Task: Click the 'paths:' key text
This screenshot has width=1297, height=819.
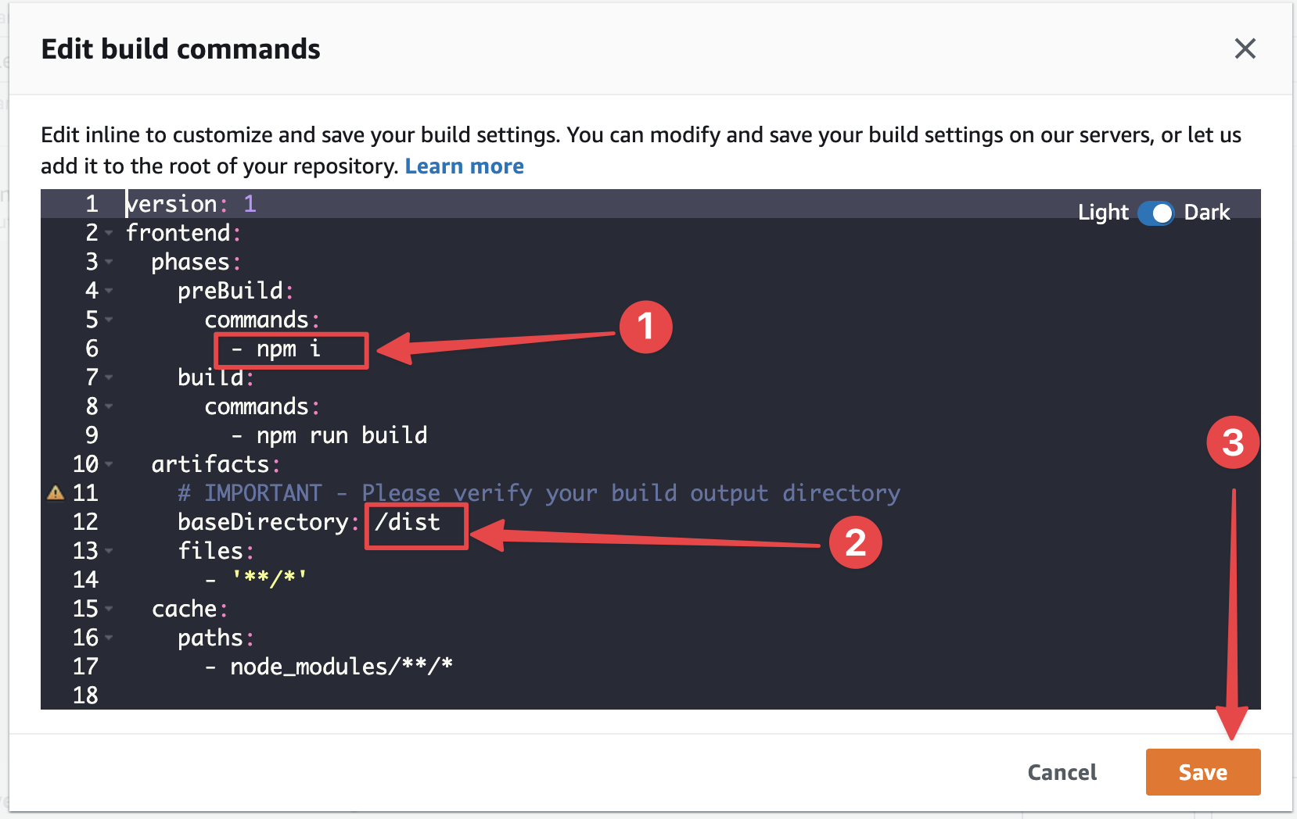Action: 216,638
